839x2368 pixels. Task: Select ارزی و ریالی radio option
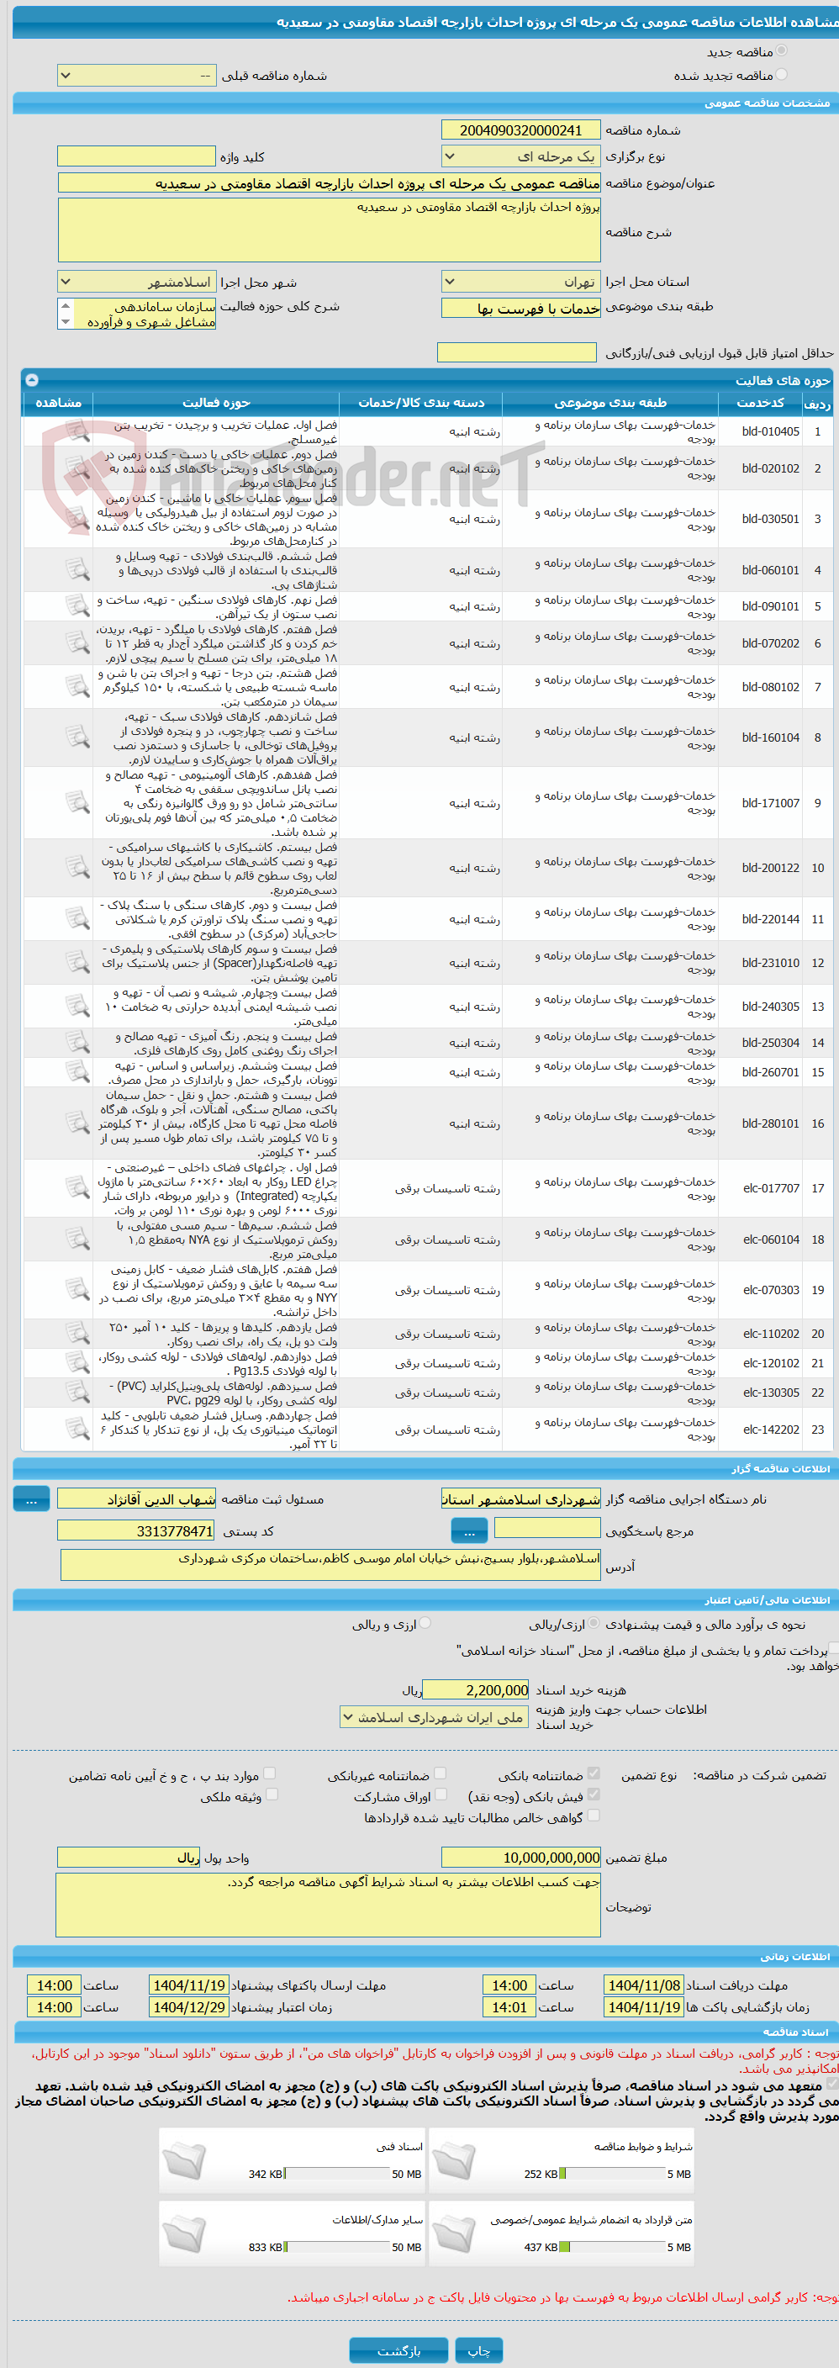pos(425,1624)
